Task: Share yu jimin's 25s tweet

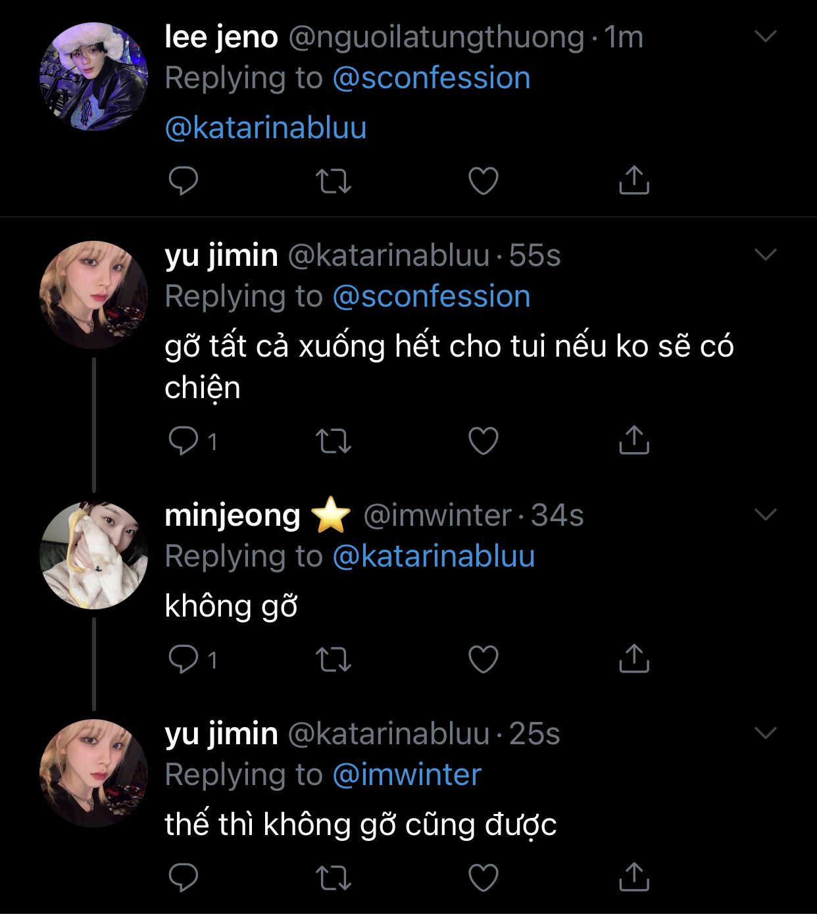Action: pyautogui.click(x=634, y=876)
